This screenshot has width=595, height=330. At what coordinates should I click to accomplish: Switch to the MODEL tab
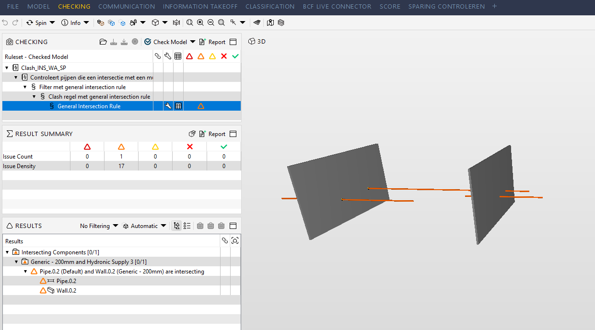(38, 7)
